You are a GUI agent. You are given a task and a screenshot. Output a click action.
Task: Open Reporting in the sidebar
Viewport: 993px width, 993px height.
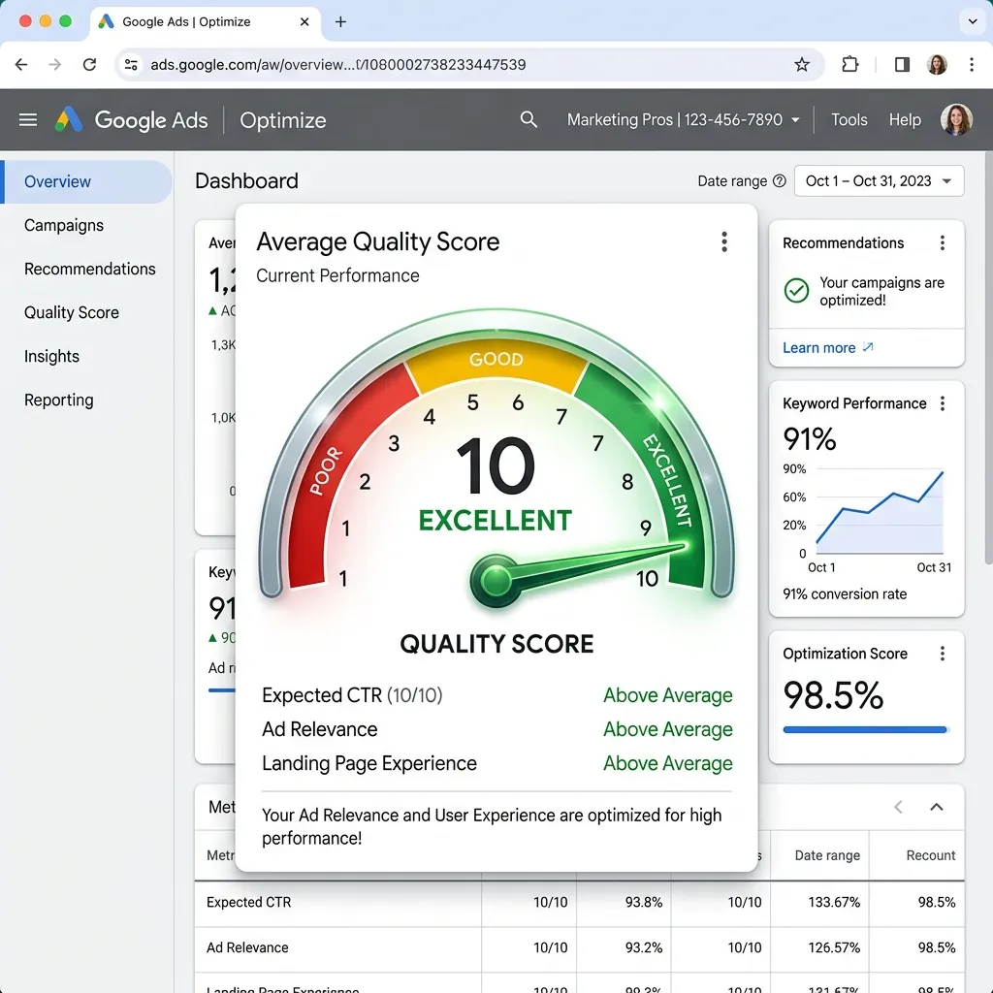[59, 400]
